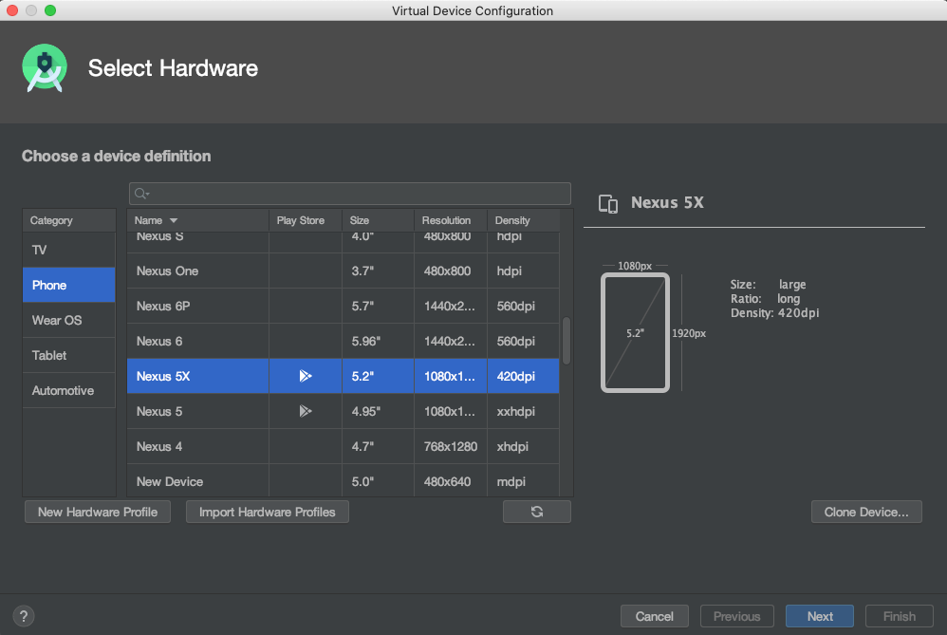Select the Nexus 5 device name
The width and height of the screenshot is (947, 635).
point(158,411)
